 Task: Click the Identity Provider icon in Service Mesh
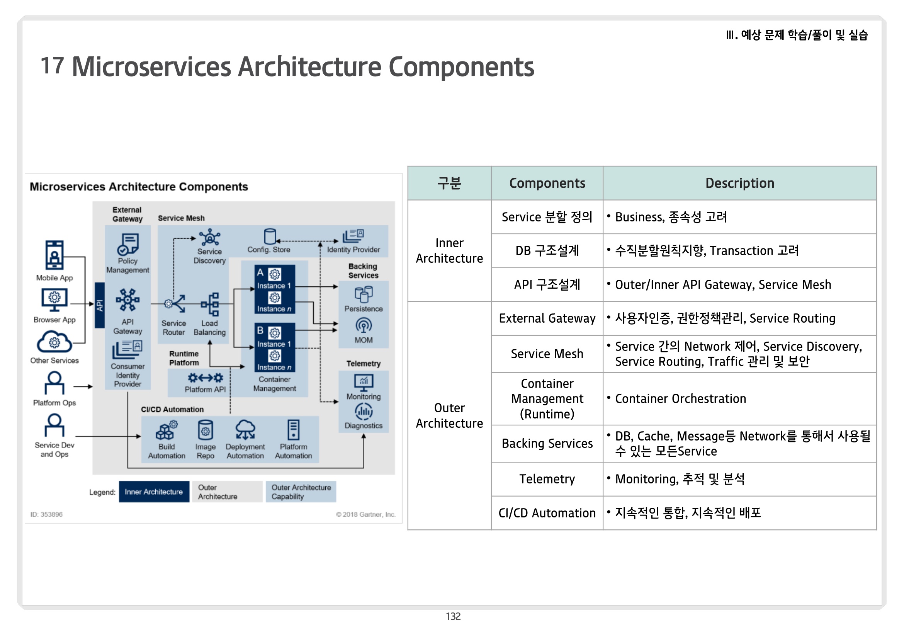(353, 236)
